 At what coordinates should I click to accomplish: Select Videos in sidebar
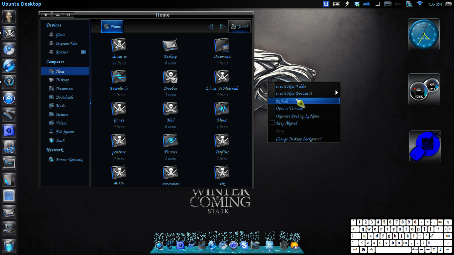pos(65,123)
